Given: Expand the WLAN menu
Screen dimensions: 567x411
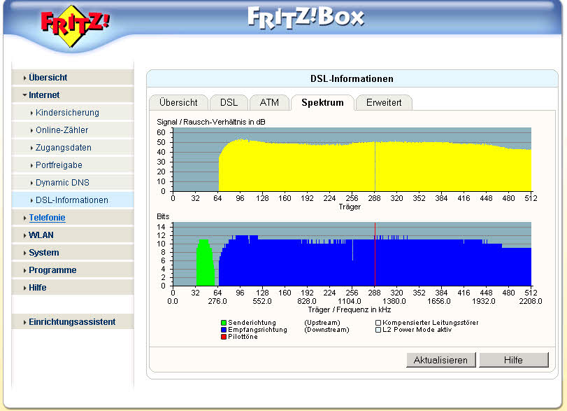Looking at the screenshot, I should point(73,235).
